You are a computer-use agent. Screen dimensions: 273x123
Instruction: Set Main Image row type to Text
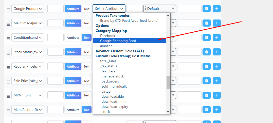click(87, 23)
